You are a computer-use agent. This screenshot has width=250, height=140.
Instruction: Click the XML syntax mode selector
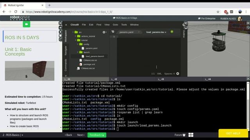click(x=159, y=73)
